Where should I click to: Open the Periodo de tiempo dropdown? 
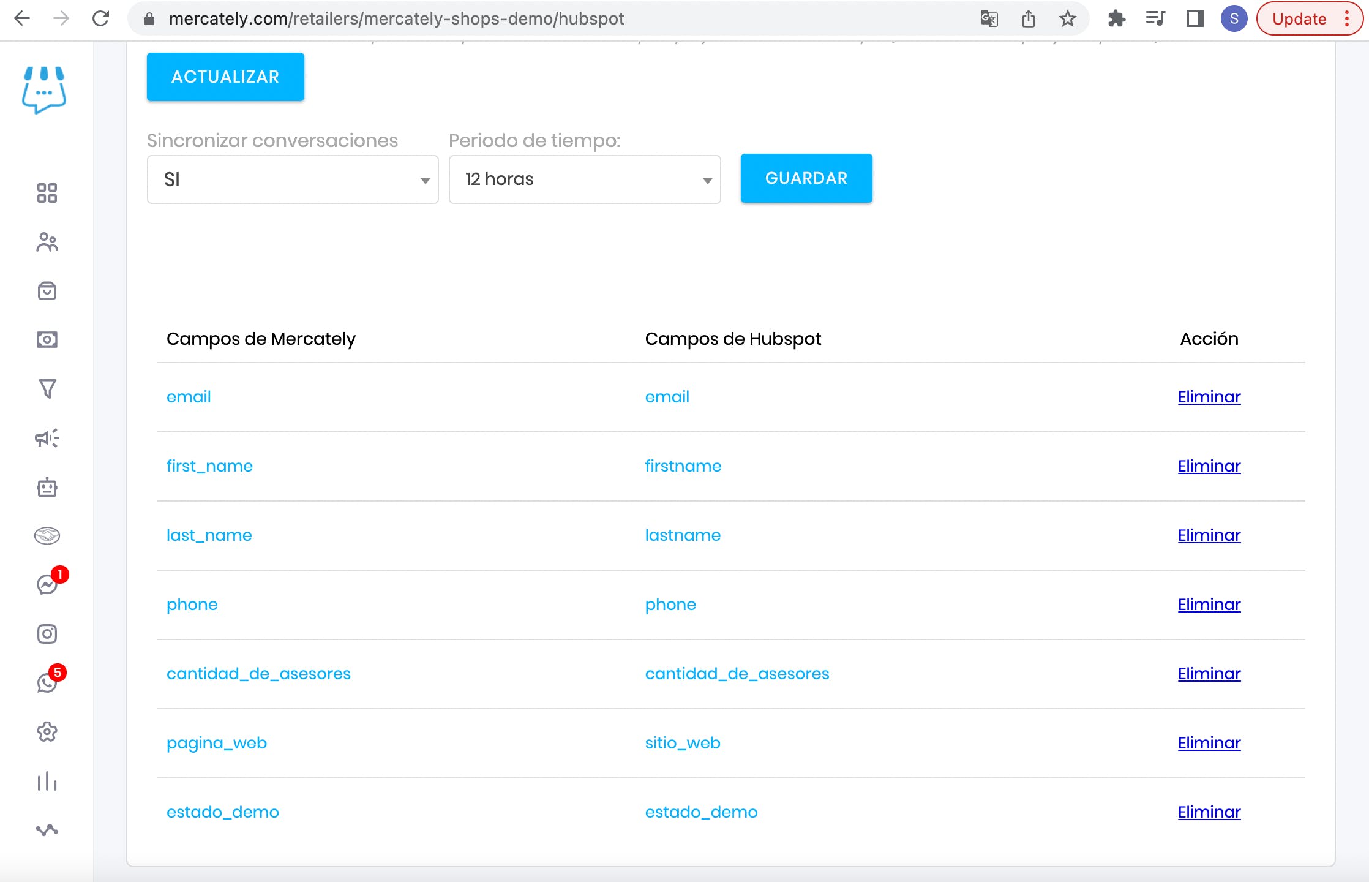[x=583, y=179]
